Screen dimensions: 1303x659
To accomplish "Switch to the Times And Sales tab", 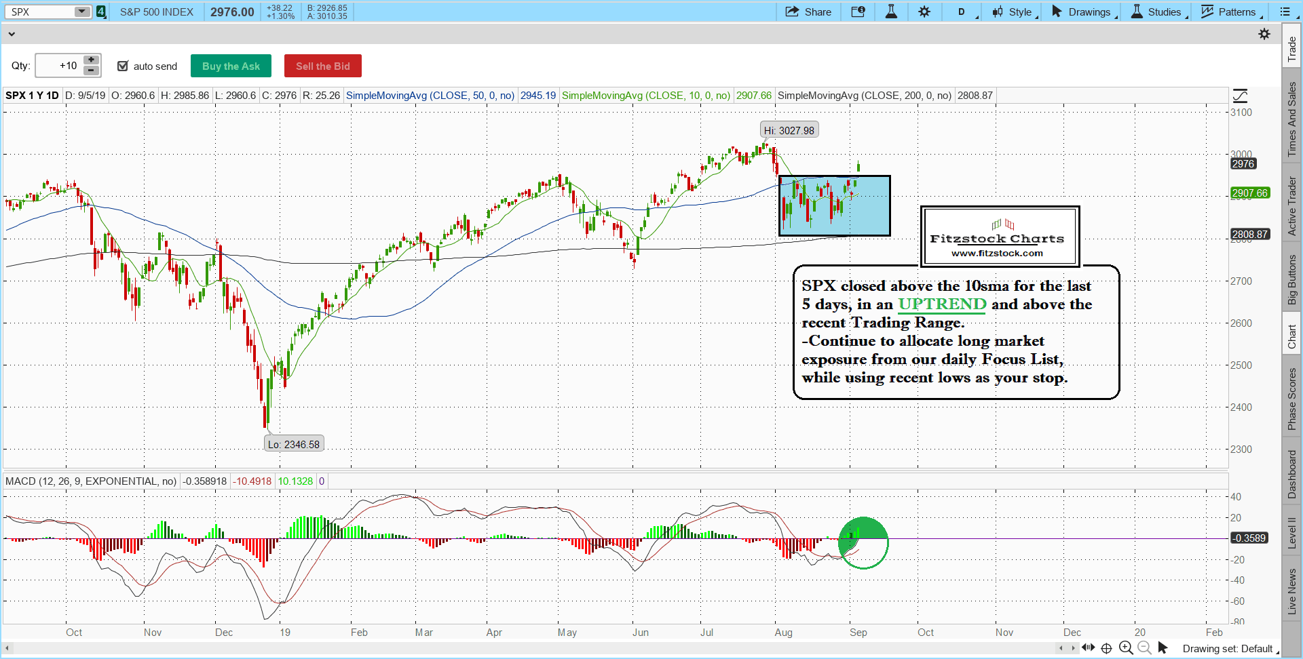I will (1291, 119).
